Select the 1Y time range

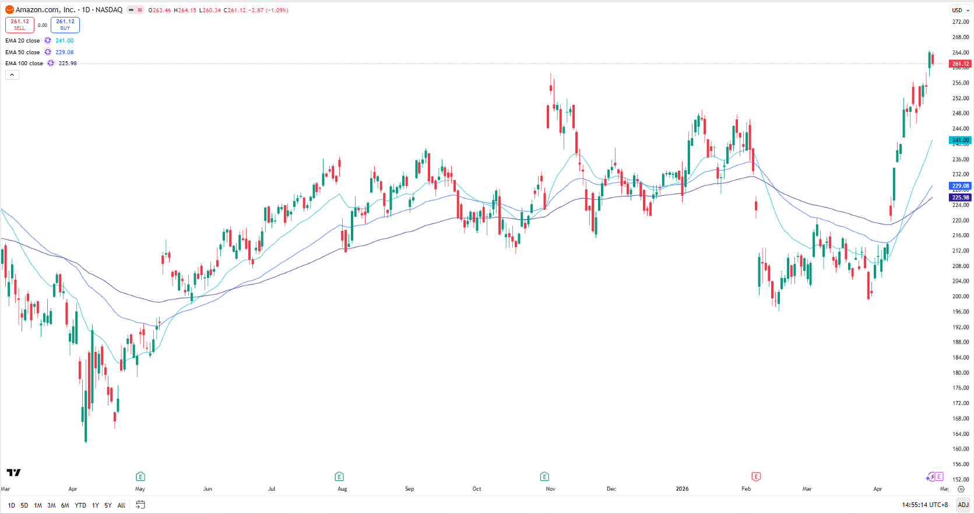[x=95, y=505]
